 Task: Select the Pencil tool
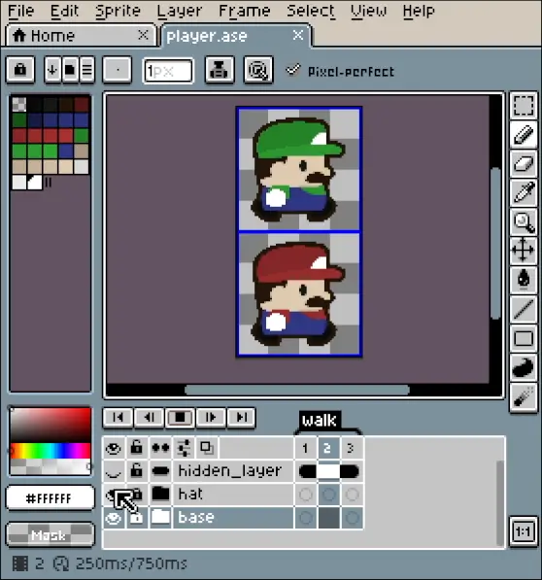click(524, 135)
